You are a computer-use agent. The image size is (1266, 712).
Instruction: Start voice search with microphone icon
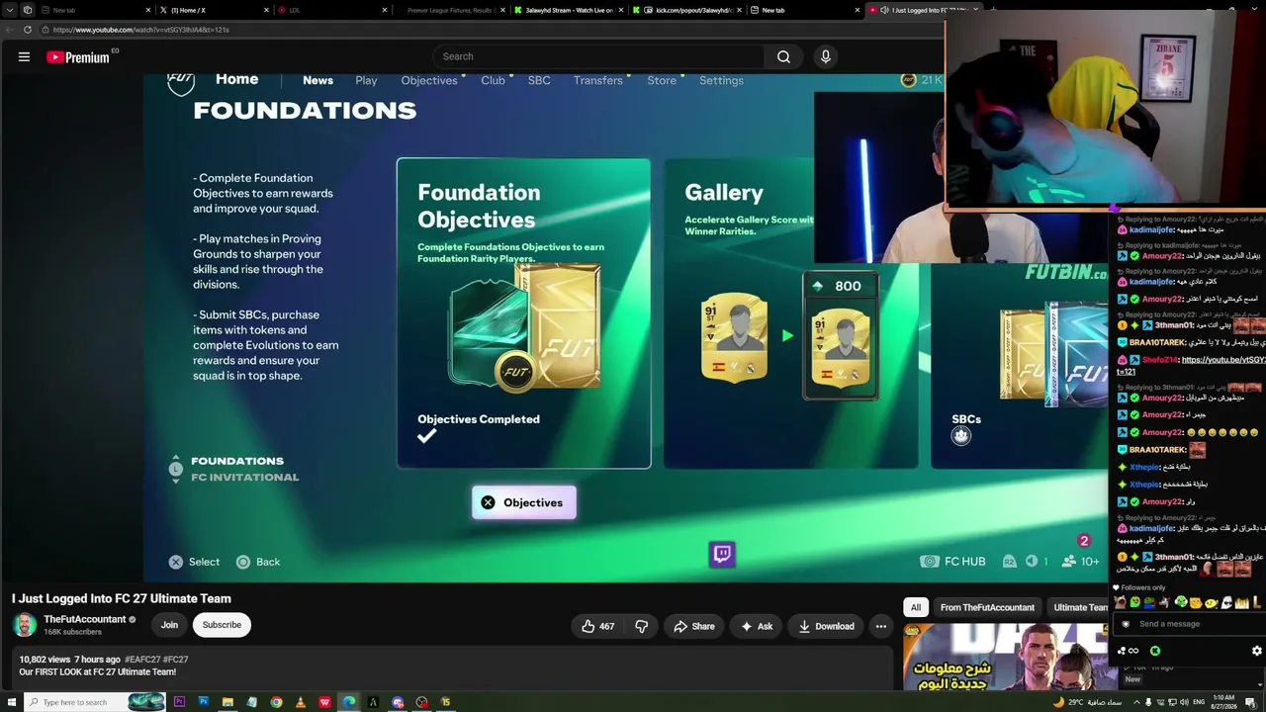click(x=826, y=56)
